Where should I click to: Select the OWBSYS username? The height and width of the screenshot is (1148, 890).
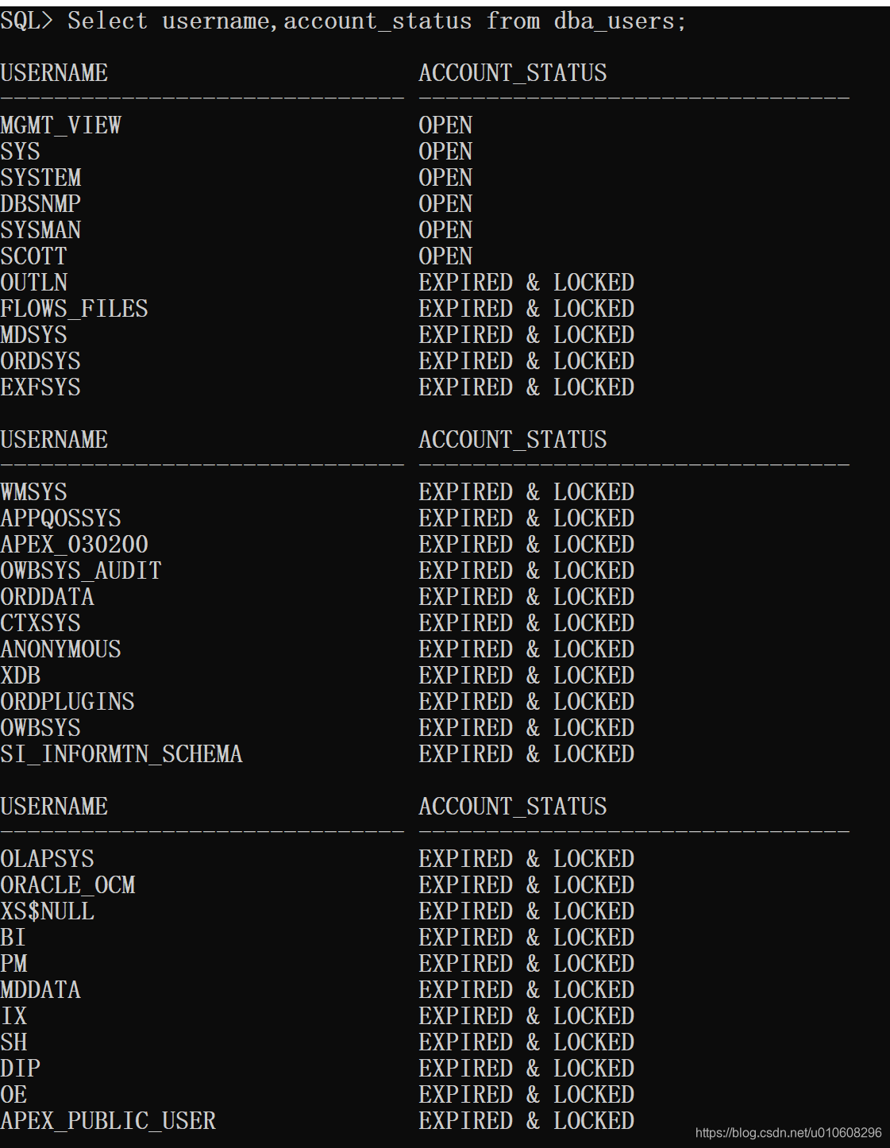[40, 728]
